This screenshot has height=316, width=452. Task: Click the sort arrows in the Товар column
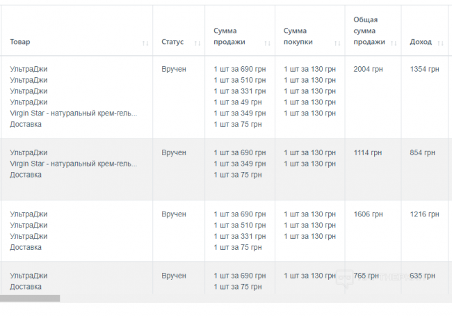coord(145,42)
